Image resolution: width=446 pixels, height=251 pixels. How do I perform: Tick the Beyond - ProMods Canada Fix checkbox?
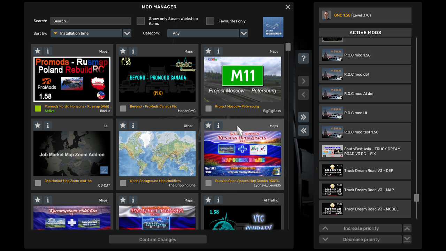123,108
